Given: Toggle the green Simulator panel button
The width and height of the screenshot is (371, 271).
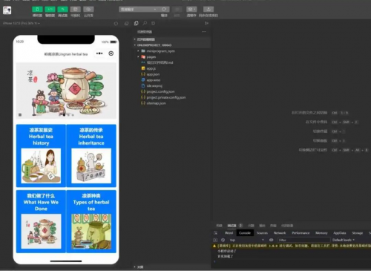Looking at the screenshot, I should coord(37,10).
